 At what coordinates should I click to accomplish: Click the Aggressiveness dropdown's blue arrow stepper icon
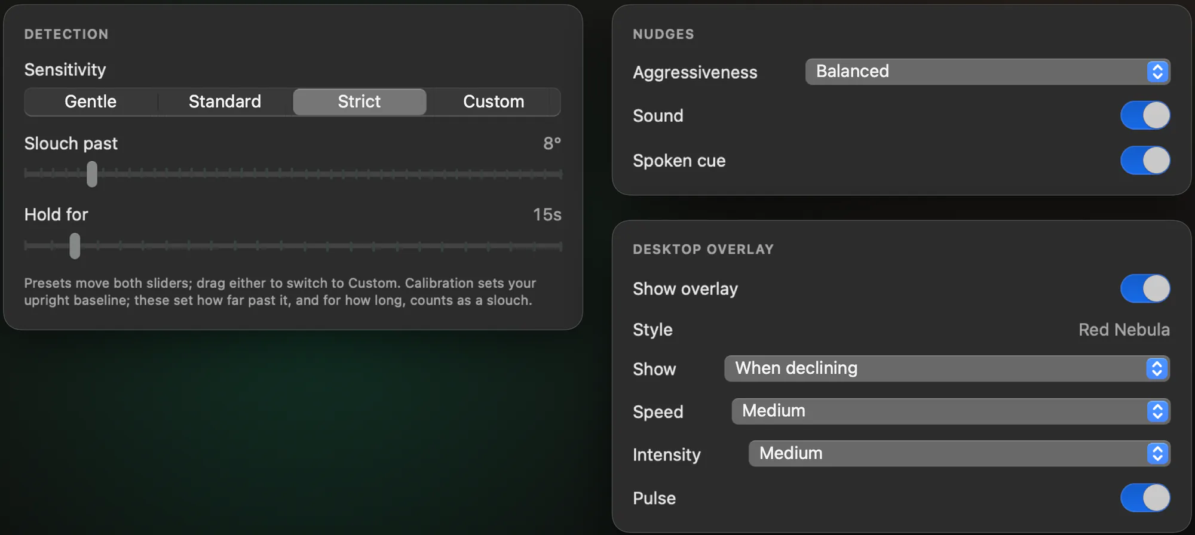click(x=1157, y=72)
